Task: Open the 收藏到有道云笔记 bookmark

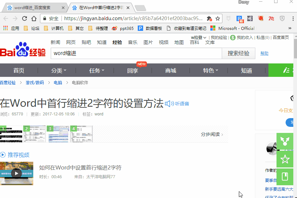Action: 186,29
